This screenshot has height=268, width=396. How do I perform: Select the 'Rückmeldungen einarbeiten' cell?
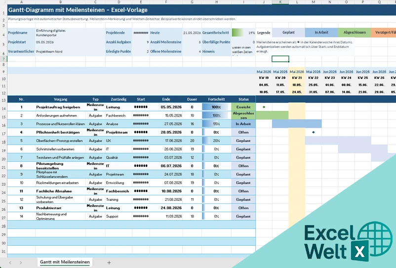[x=60, y=183]
